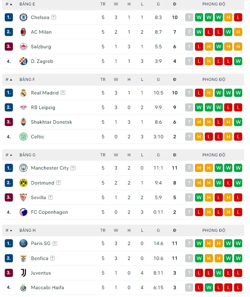The height and width of the screenshot is (297, 250).
Task: Select the Juventus crest
Action: pyautogui.click(x=23, y=273)
